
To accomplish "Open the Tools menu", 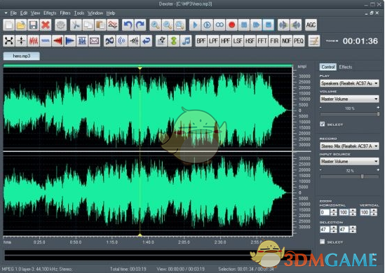I will click(x=79, y=13).
